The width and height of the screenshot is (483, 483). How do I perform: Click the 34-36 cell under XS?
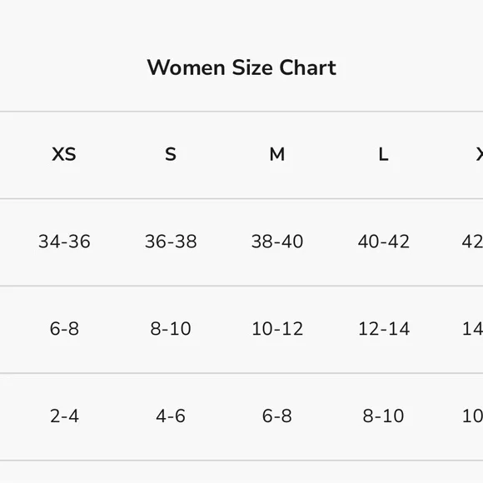[64, 242]
